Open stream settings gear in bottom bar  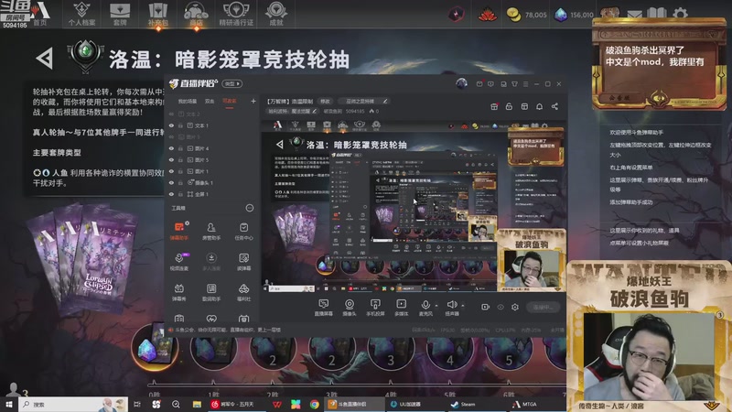pyautogui.click(x=515, y=307)
